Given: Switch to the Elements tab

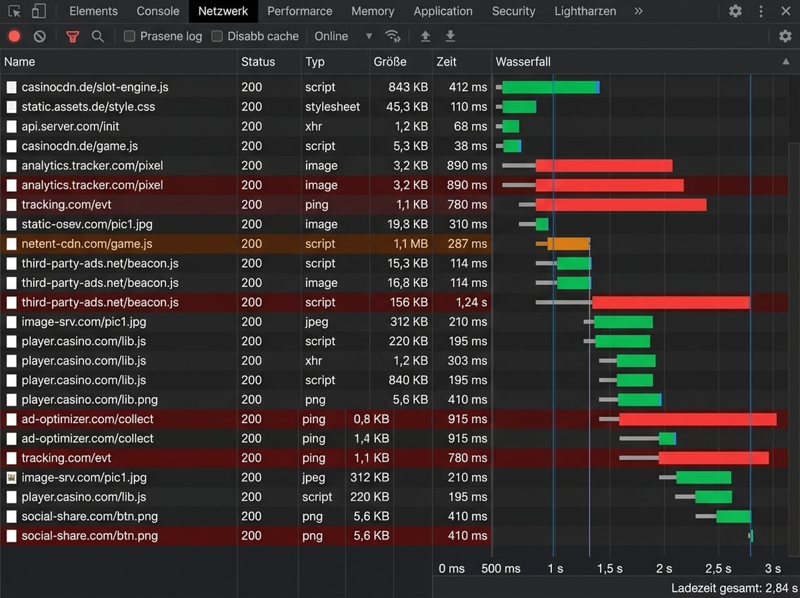Looking at the screenshot, I should tap(93, 11).
